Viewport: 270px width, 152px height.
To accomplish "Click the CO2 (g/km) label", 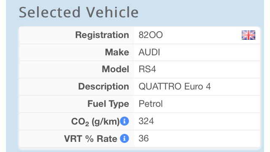I will point(95,122).
